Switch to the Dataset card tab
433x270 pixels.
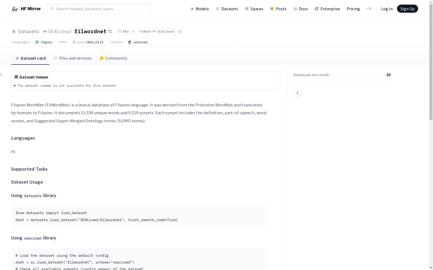pyautogui.click(x=30, y=58)
